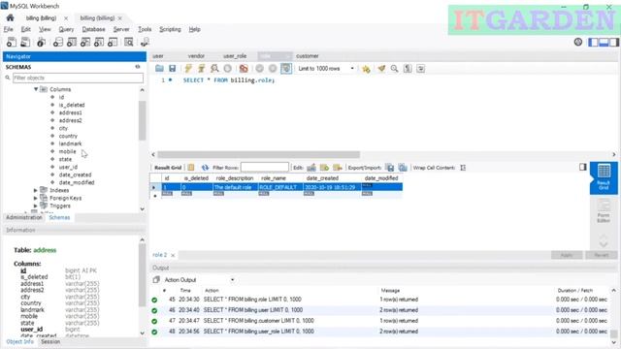Expand the Triggers tree node
Screen dimensions: 621x349
(x=36, y=206)
